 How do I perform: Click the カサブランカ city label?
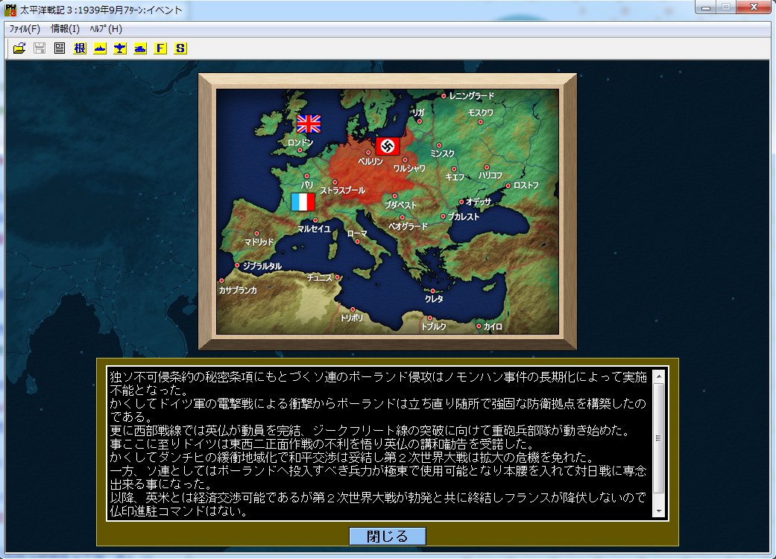click(x=238, y=290)
